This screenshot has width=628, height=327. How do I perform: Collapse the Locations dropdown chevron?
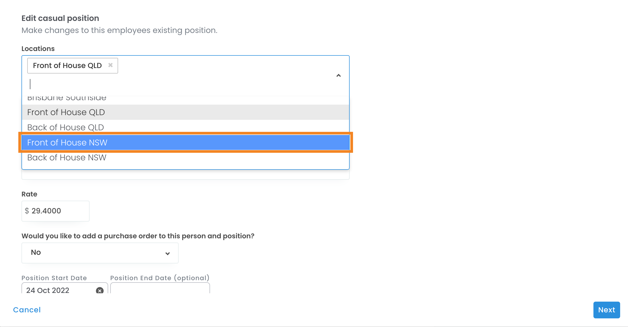point(338,76)
